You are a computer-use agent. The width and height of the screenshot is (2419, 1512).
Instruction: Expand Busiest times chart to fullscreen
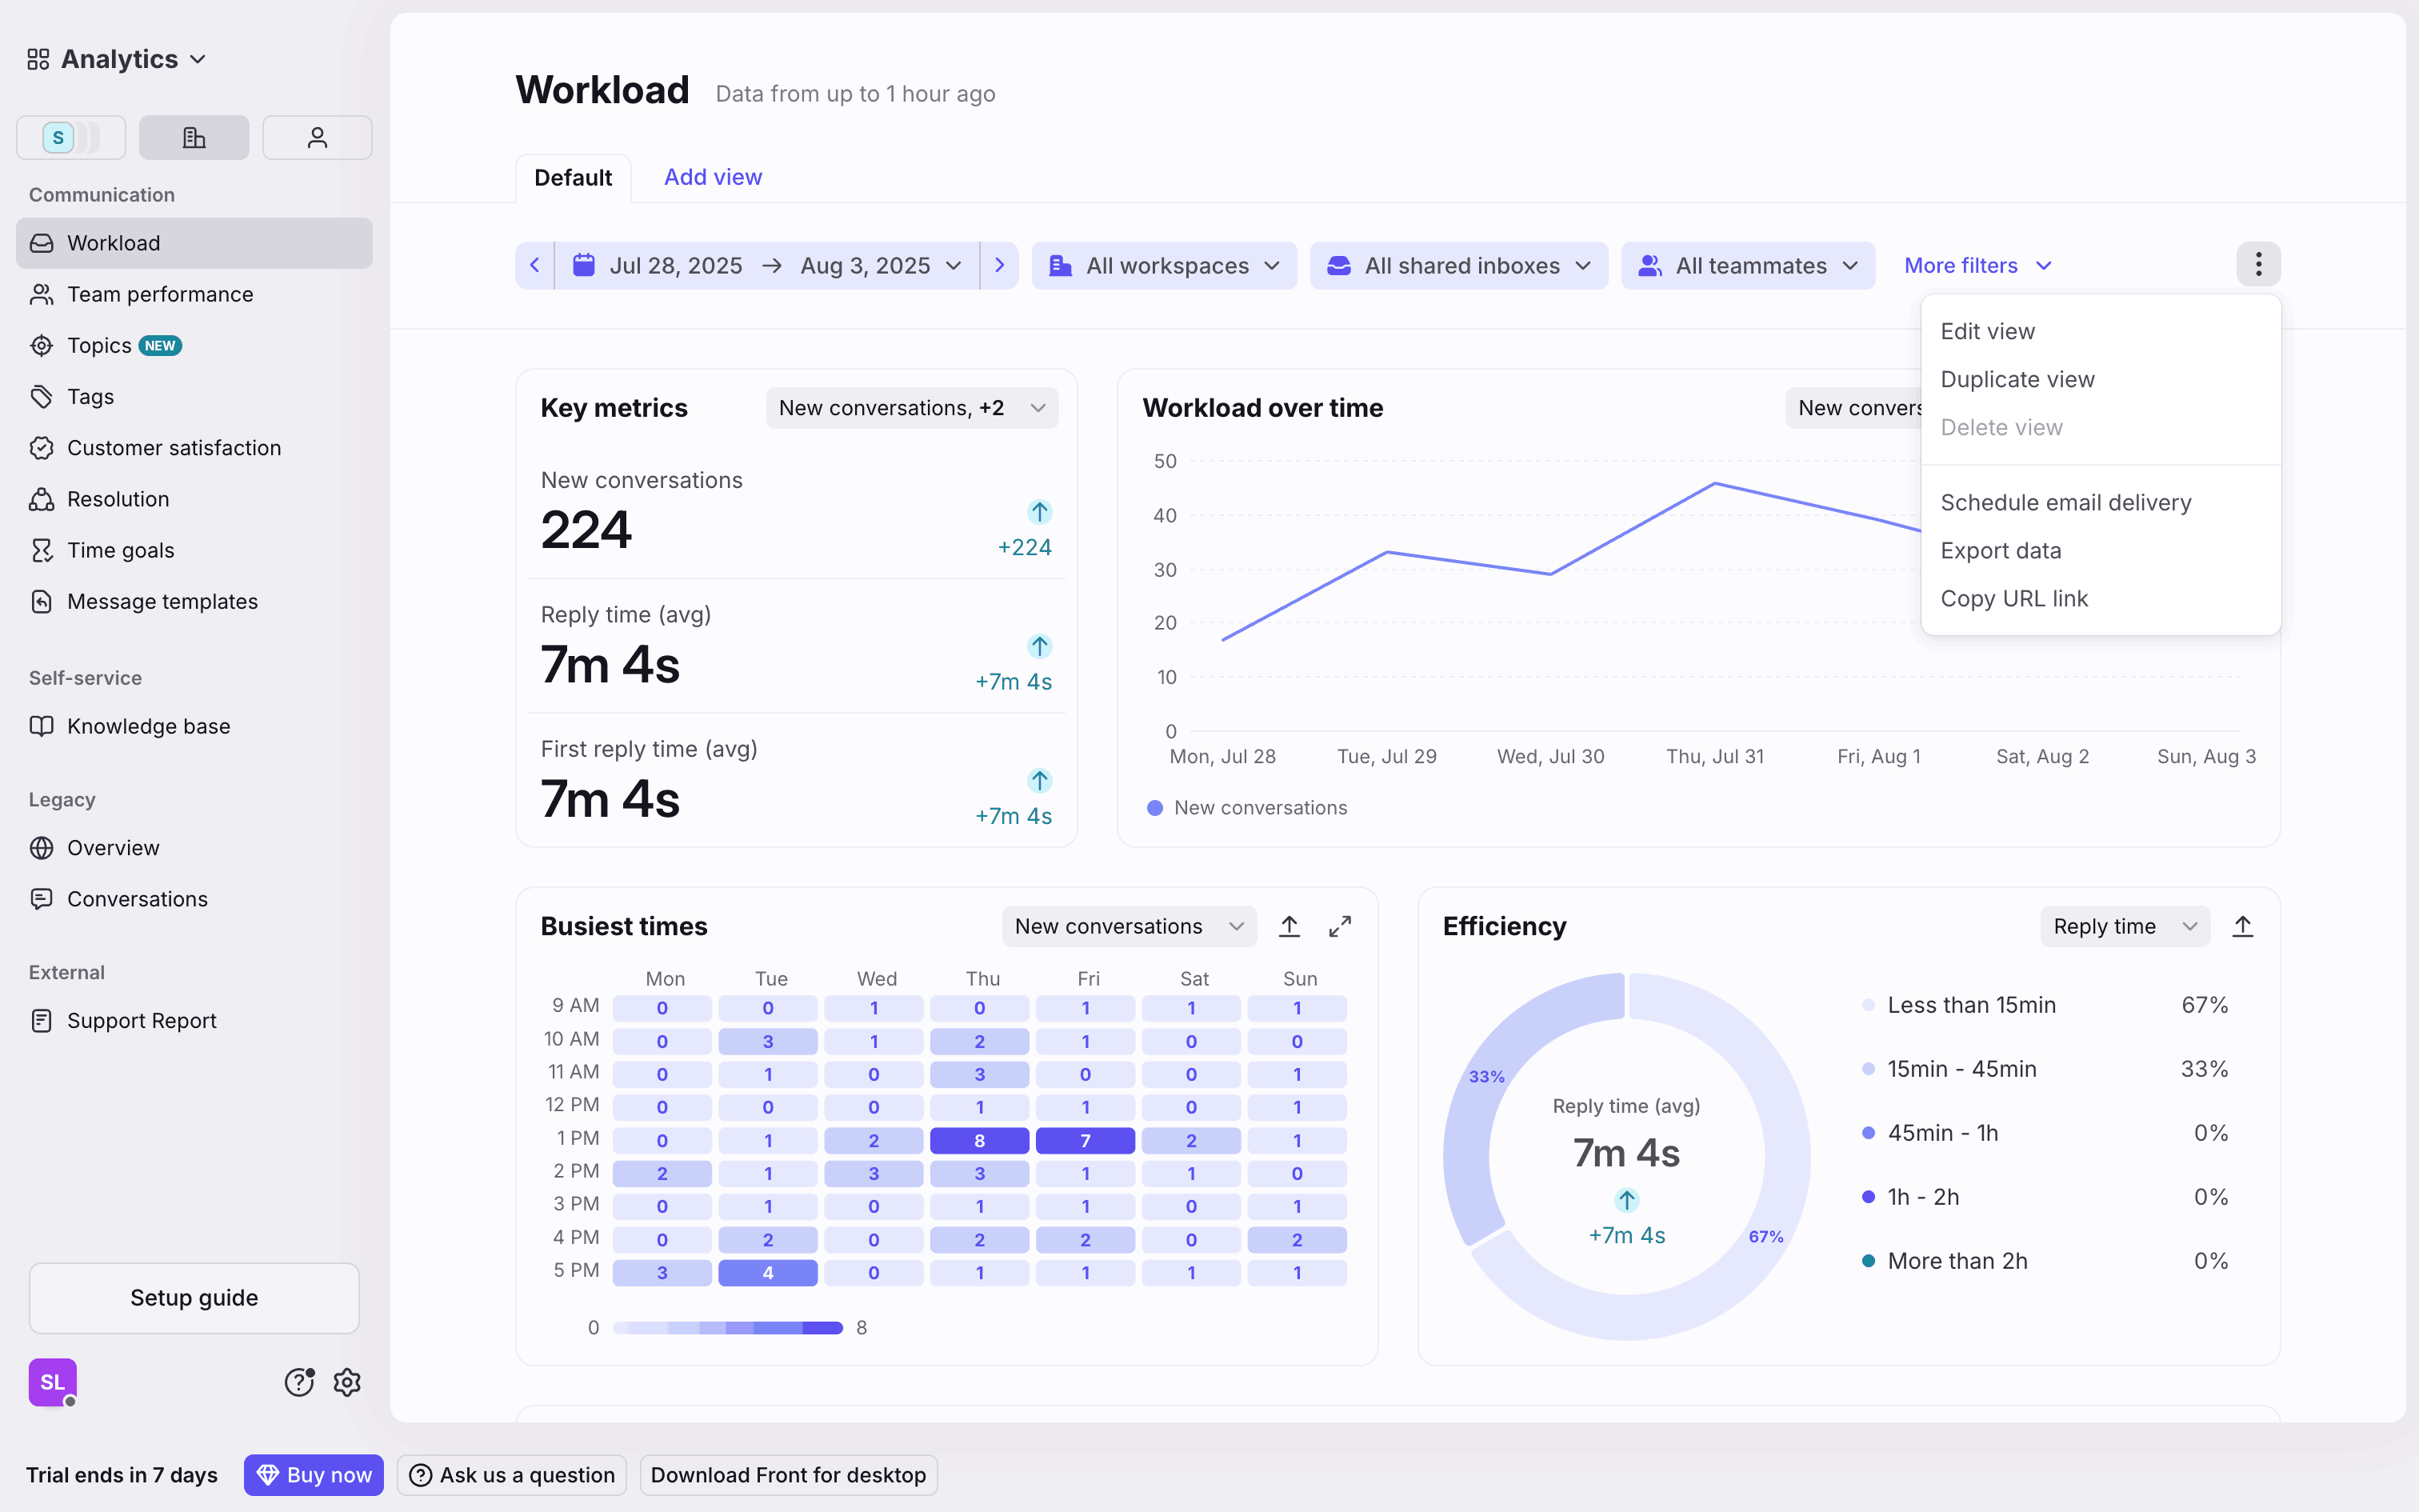(1339, 926)
